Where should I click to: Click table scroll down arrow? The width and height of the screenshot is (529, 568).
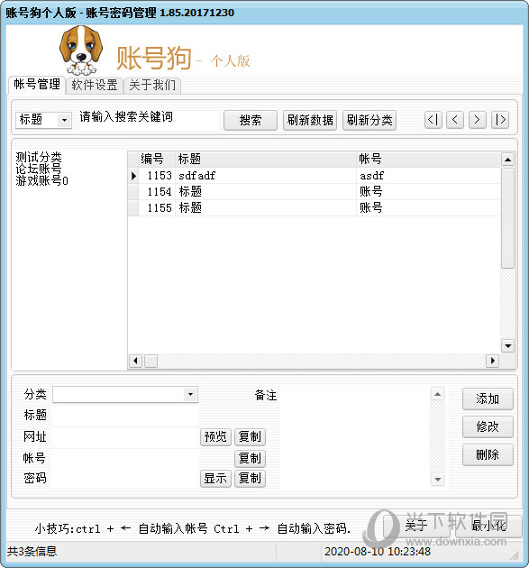(x=507, y=345)
